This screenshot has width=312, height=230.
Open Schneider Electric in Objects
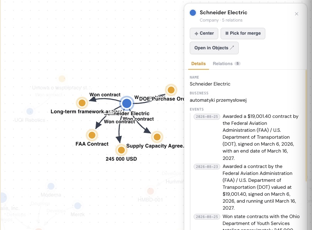click(214, 48)
